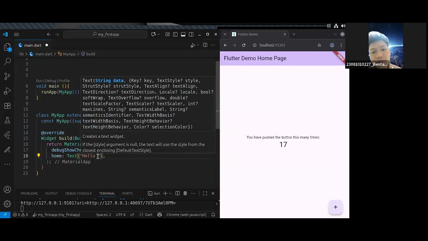Screen dimensions: 428x241
Task: Reload the Flutter Demo browser page
Action: click(x=244, y=45)
